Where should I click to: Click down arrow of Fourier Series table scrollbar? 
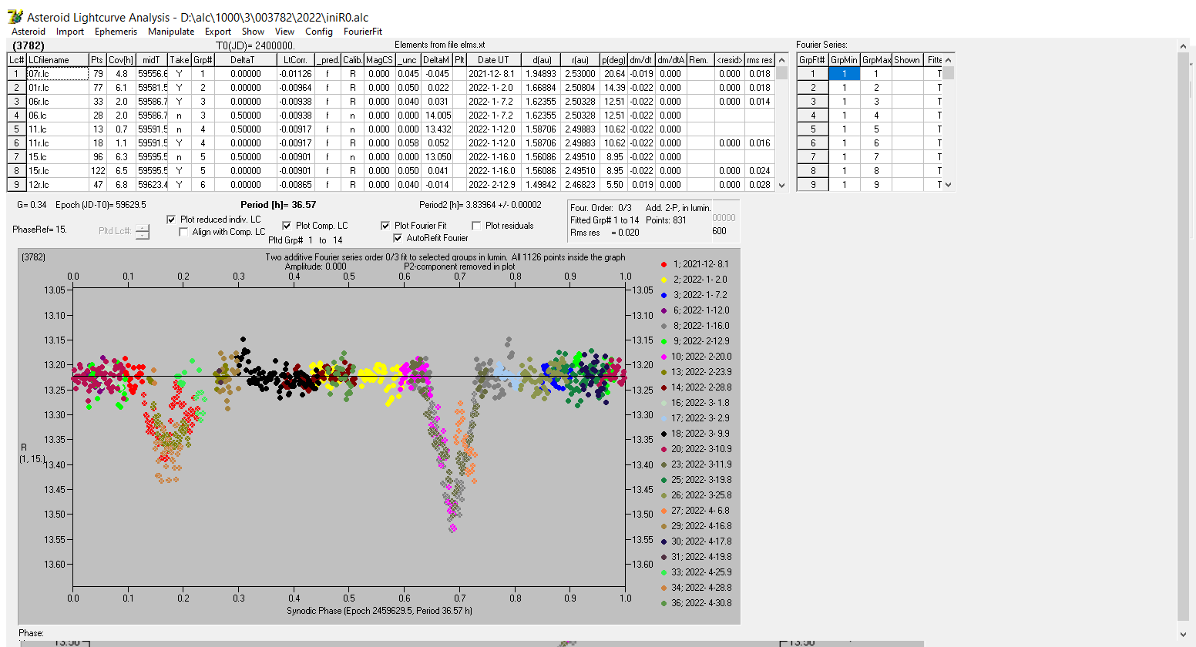coord(949,185)
